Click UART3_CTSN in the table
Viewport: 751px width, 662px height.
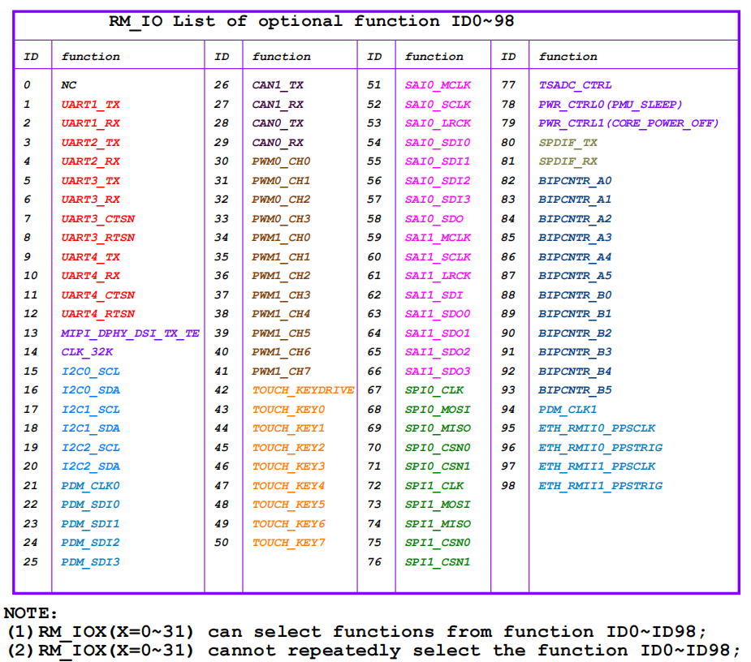pos(98,219)
